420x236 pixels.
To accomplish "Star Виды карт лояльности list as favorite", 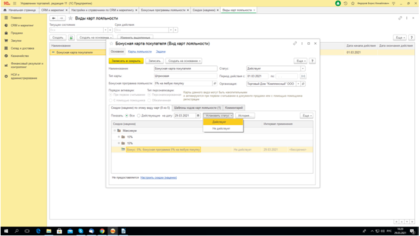I will click(x=70, y=18).
